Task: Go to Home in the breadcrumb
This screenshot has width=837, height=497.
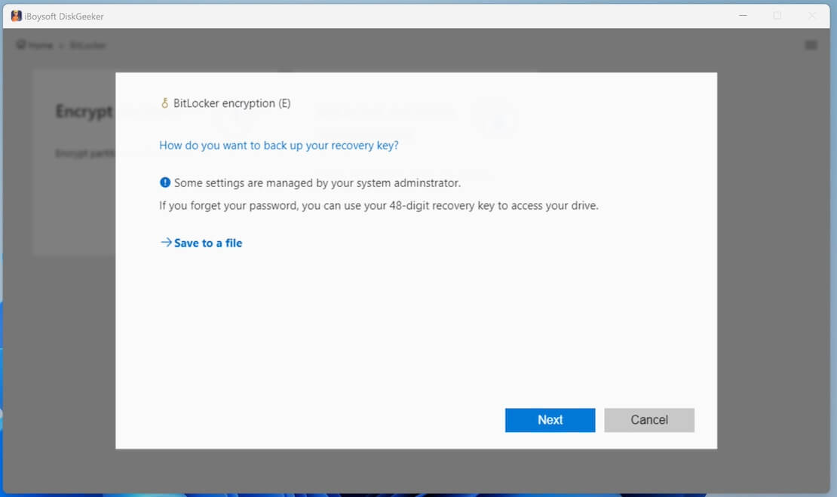Action: click(x=41, y=45)
